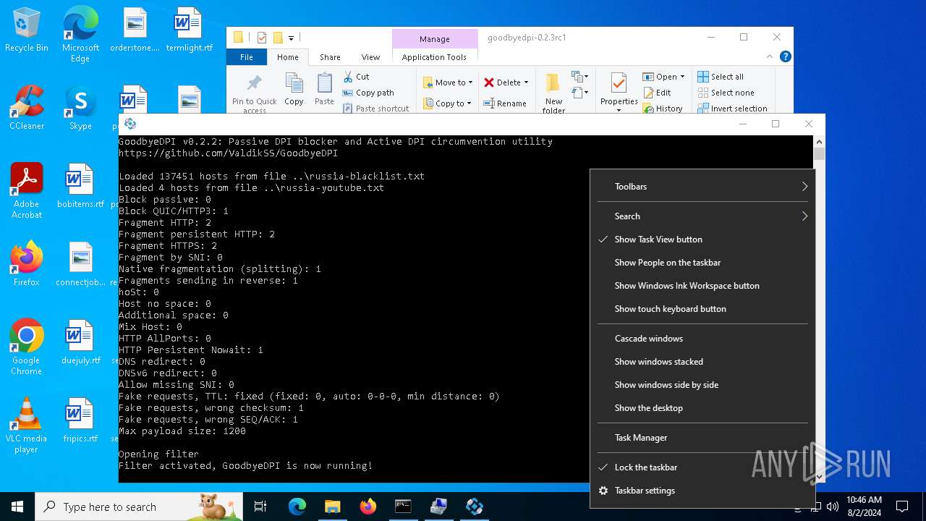Open fripics.rtf file on desktop
The image size is (926, 521).
(x=80, y=421)
